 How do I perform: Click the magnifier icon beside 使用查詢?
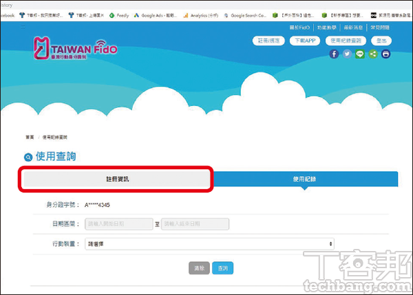click(28, 157)
